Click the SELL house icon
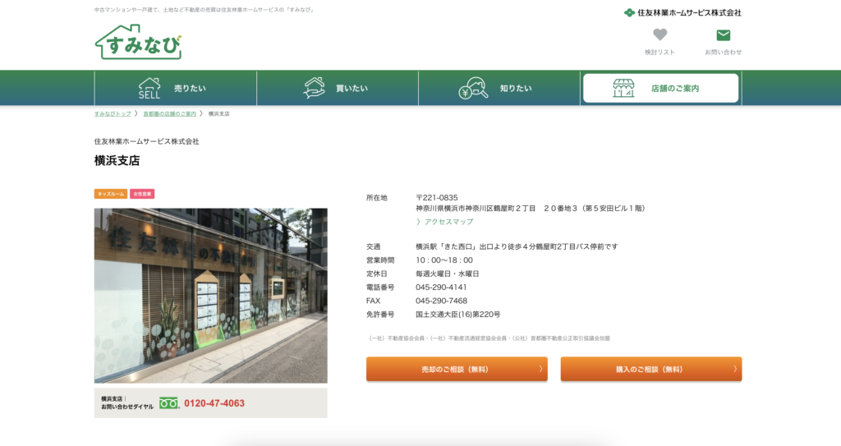The width and height of the screenshot is (841, 446). (x=149, y=88)
